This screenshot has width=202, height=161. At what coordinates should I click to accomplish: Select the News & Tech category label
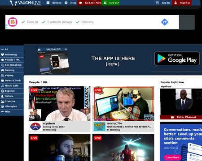13,80
